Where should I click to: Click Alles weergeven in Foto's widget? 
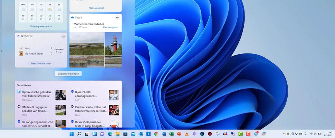110,27
